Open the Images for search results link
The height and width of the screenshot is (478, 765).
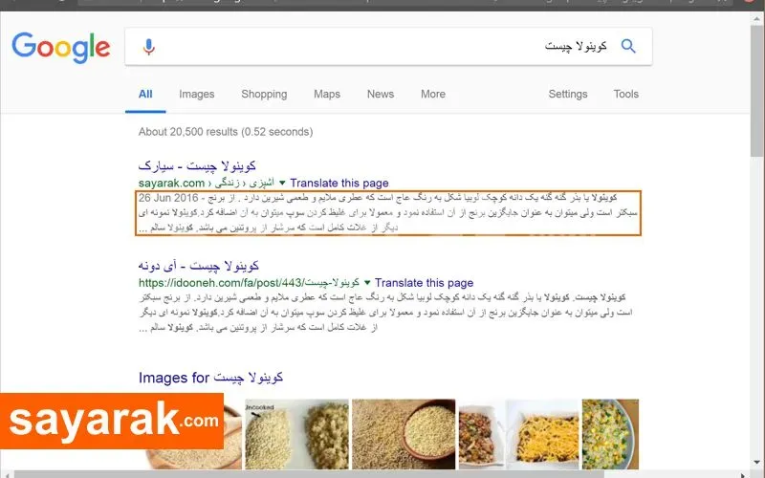tap(210, 378)
